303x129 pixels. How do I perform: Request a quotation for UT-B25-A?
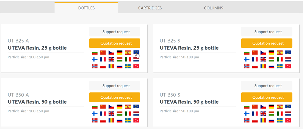[115, 43]
